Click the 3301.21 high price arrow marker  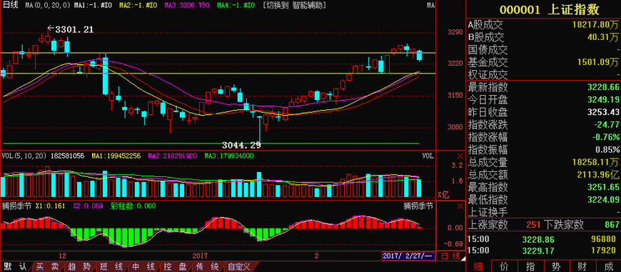point(71,29)
